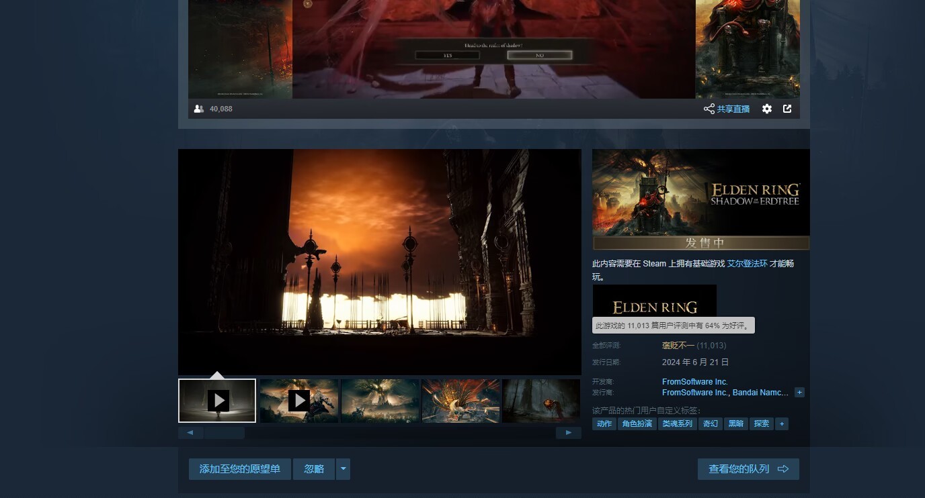Viewport: 925px width, 498px height.
Task: Open the developer FromSoftware Inc. link
Action: 695,382
